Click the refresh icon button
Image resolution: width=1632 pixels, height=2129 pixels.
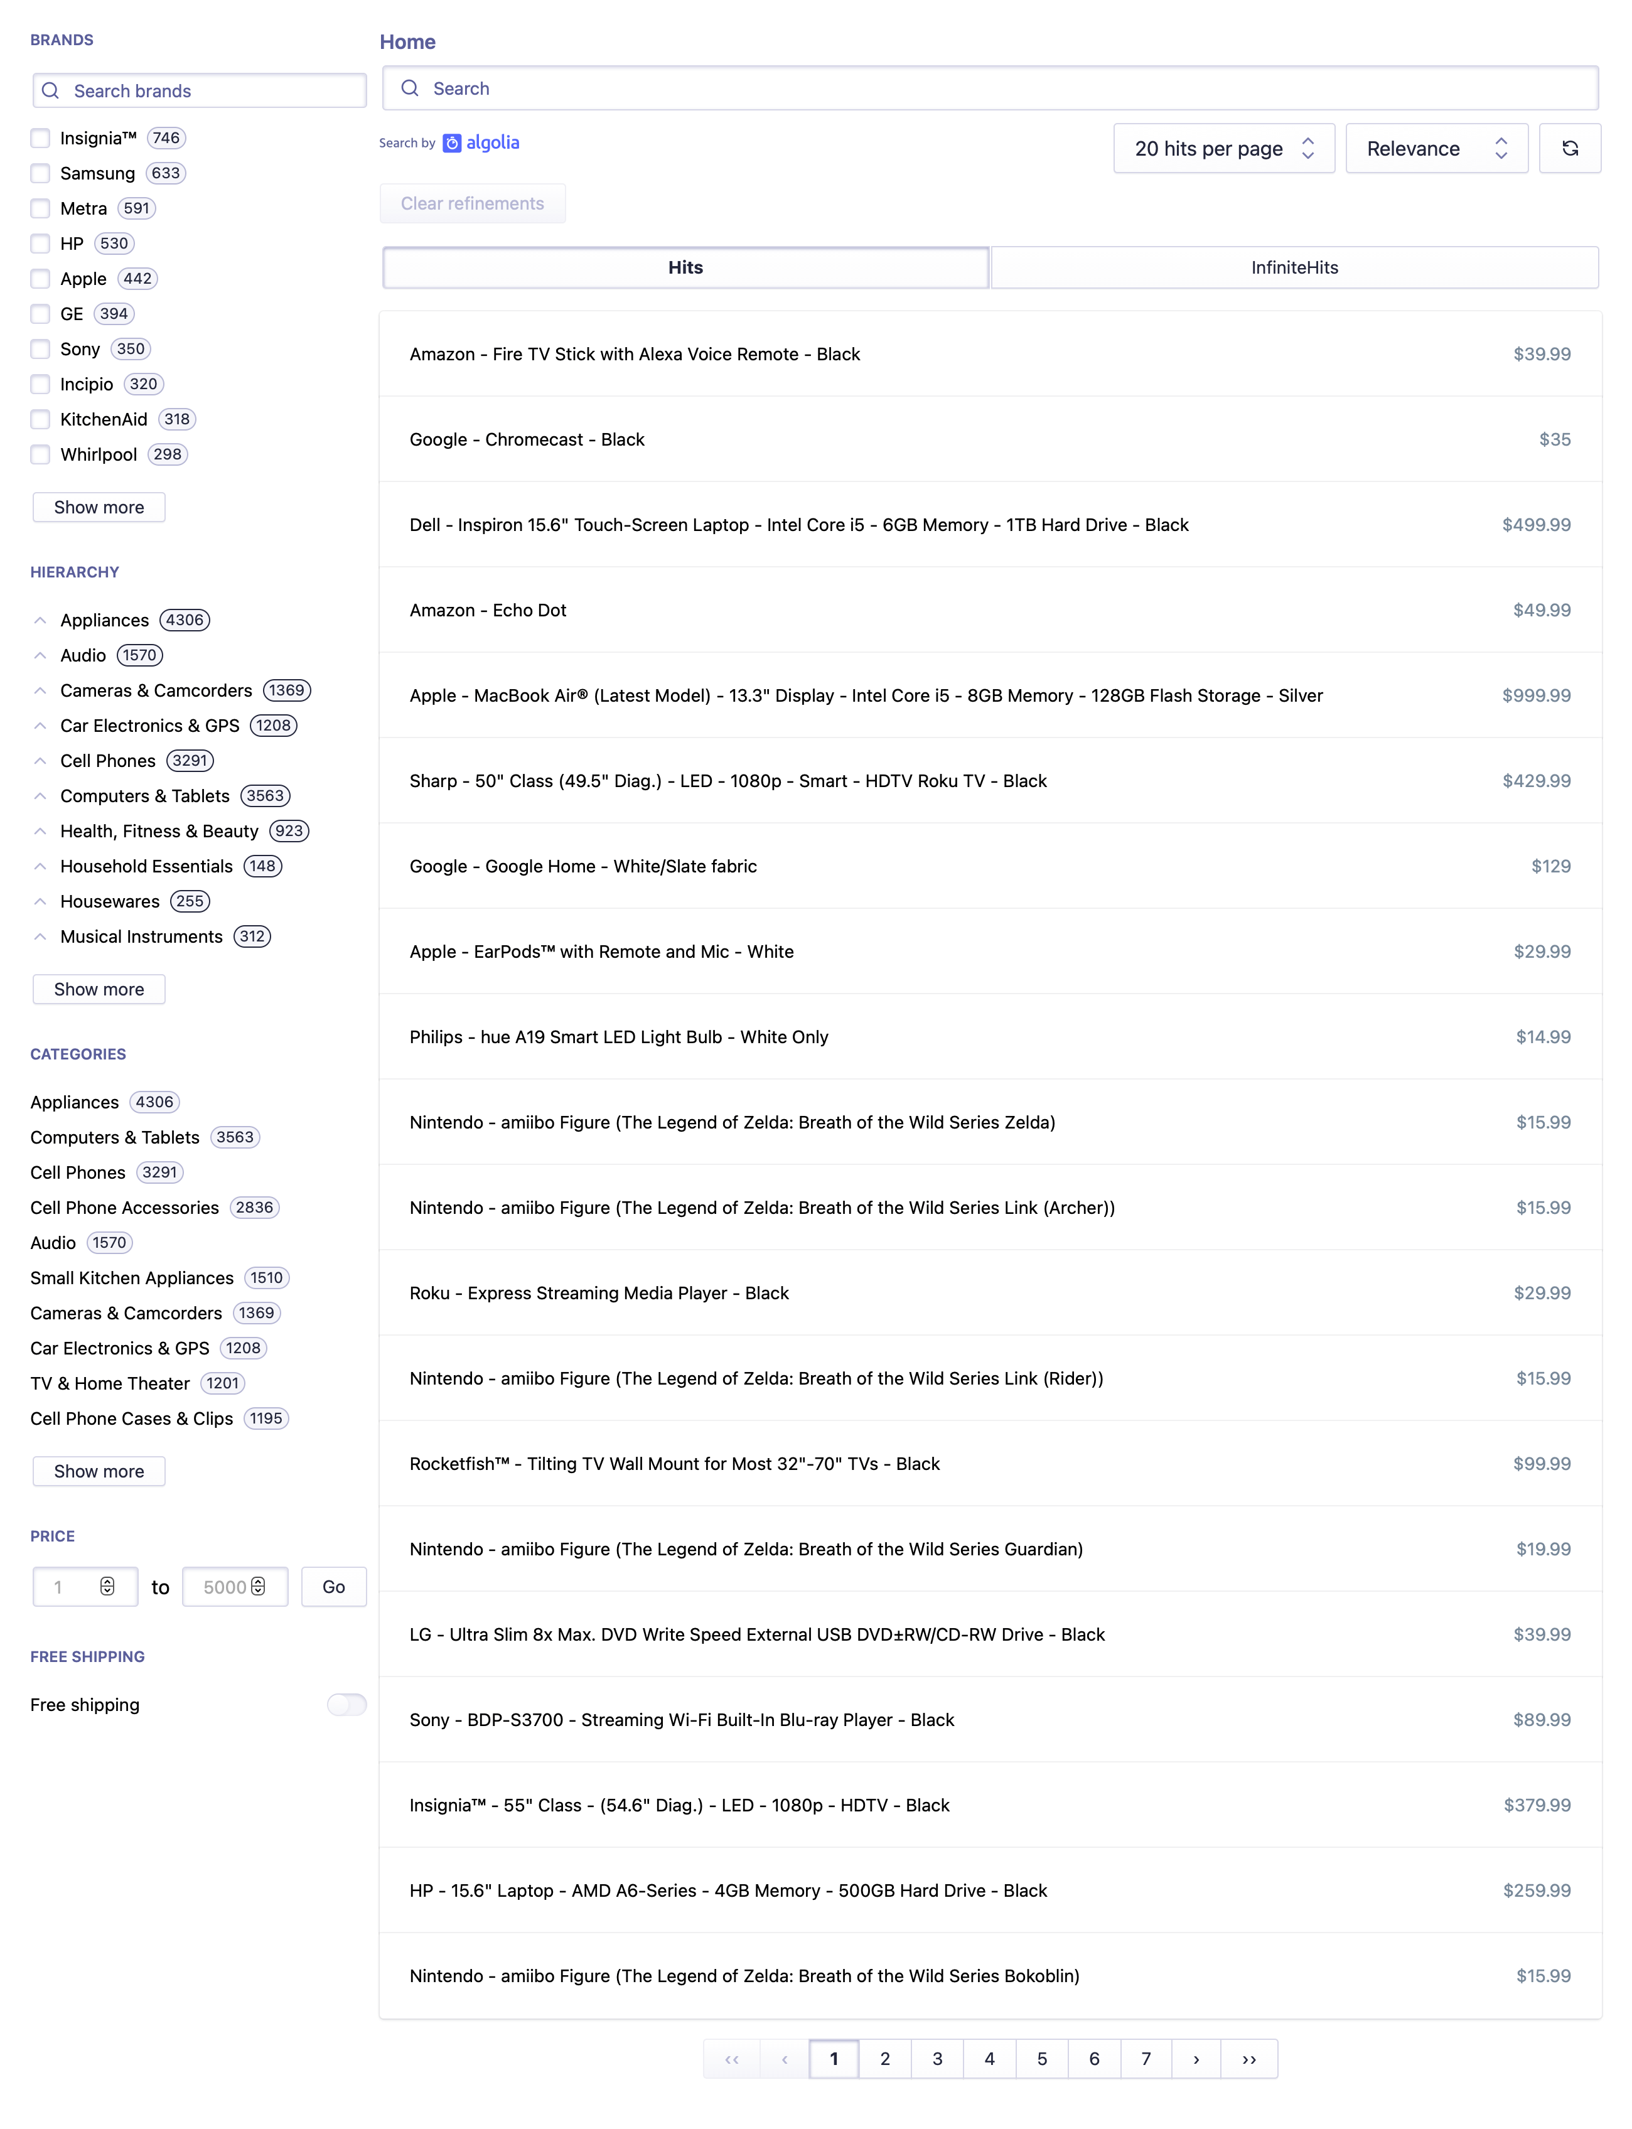(1569, 149)
